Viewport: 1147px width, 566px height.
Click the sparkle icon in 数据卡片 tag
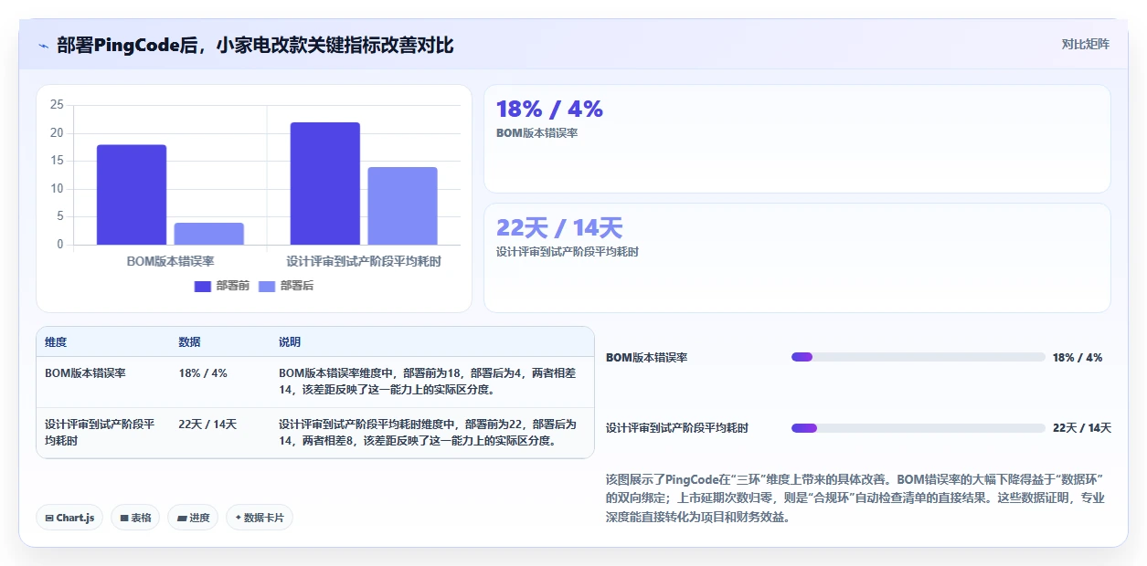239,518
